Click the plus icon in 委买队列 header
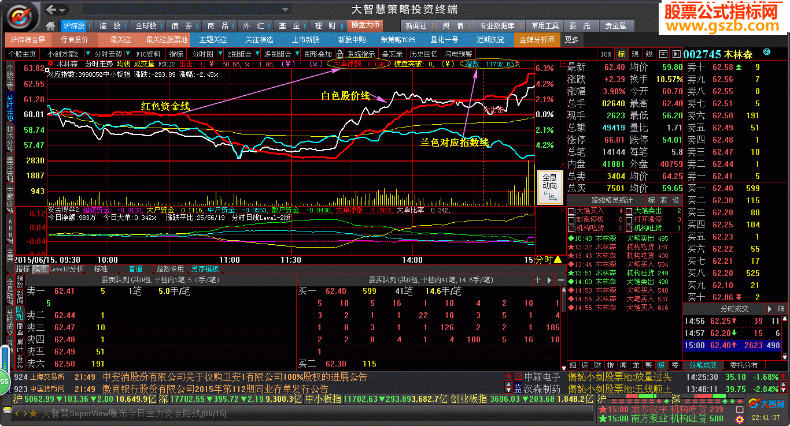The height and width of the screenshot is (426, 790). pos(537,280)
